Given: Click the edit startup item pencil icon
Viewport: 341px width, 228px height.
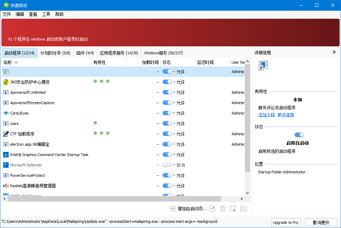Looking at the screenshot, I should [212, 209].
